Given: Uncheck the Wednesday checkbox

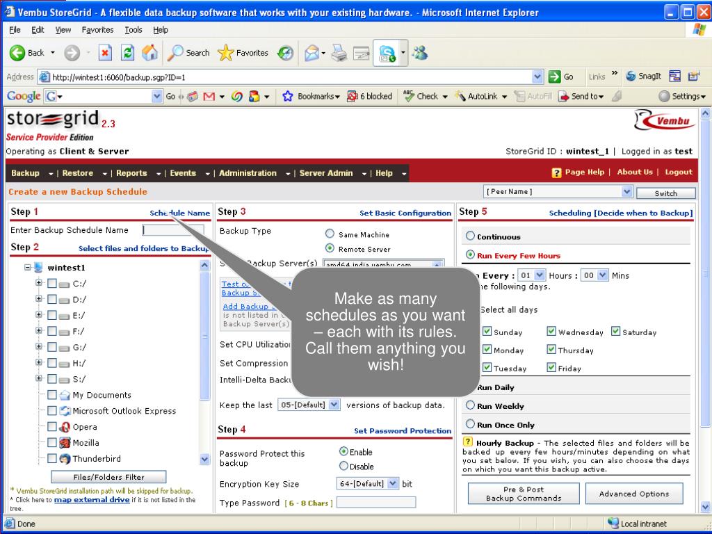Looking at the screenshot, I should [x=551, y=331].
